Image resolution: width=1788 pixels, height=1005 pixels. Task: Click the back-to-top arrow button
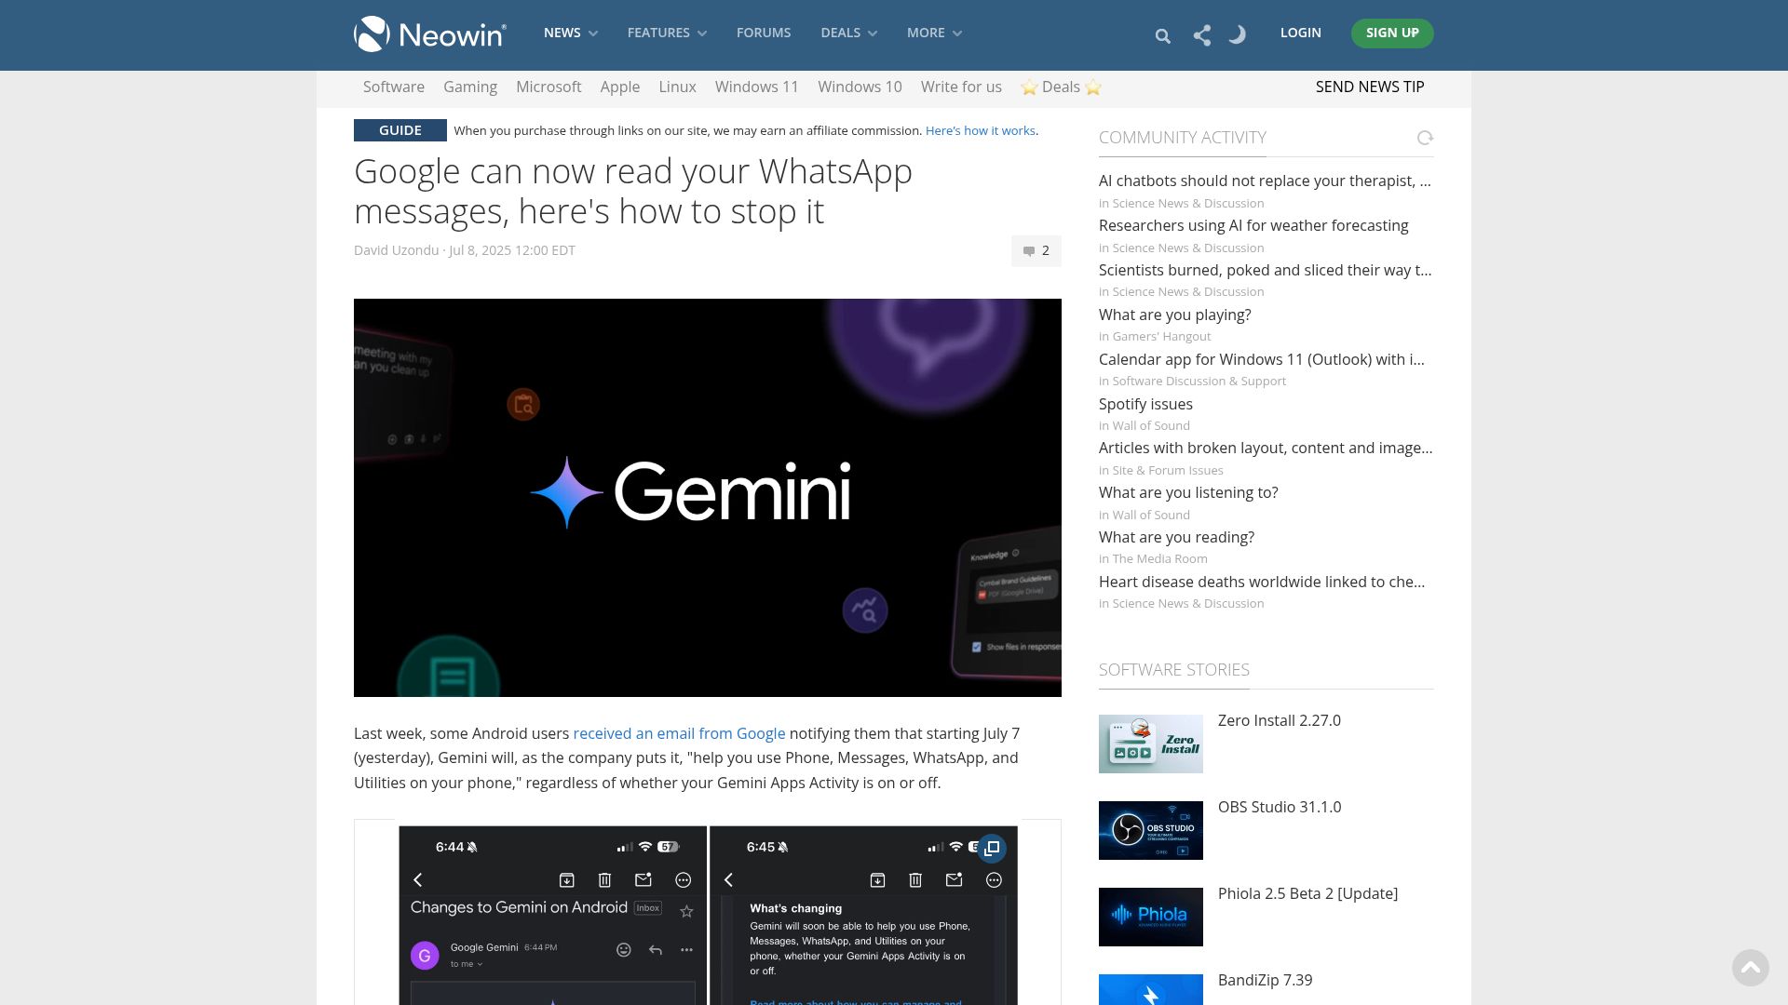click(x=1751, y=968)
